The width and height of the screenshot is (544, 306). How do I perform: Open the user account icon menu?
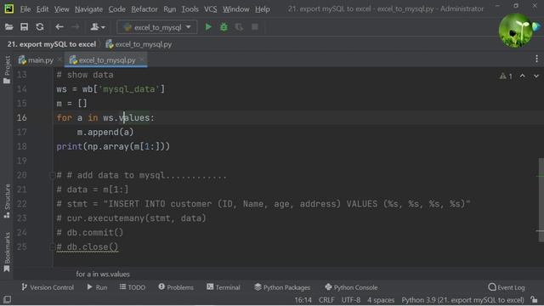click(x=98, y=27)
